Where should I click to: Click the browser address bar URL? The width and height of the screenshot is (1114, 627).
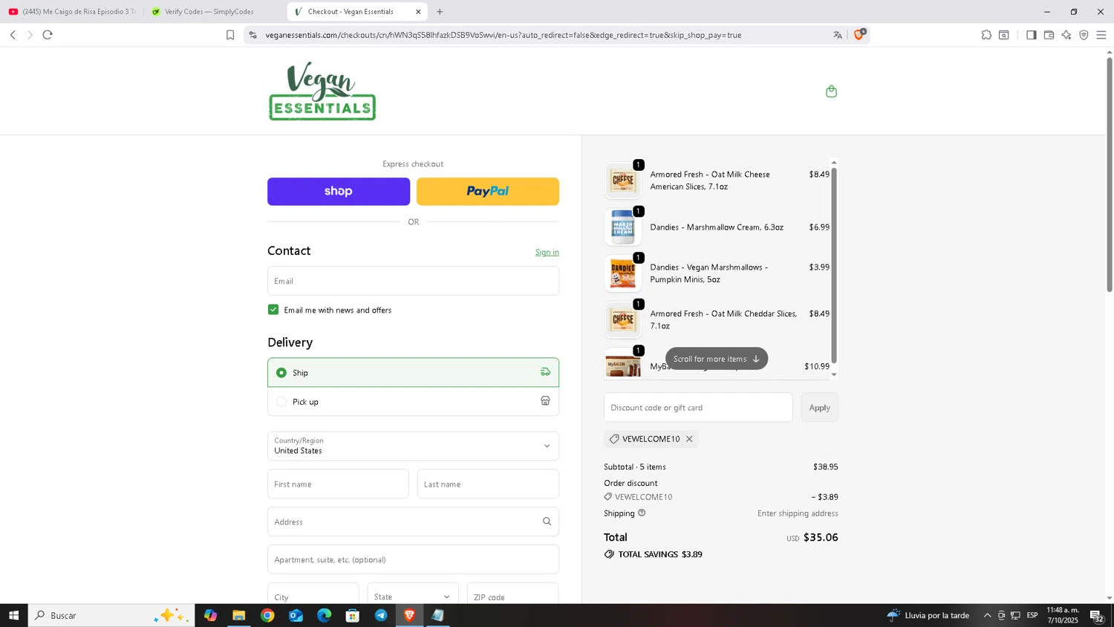click(x=504, y=35)
